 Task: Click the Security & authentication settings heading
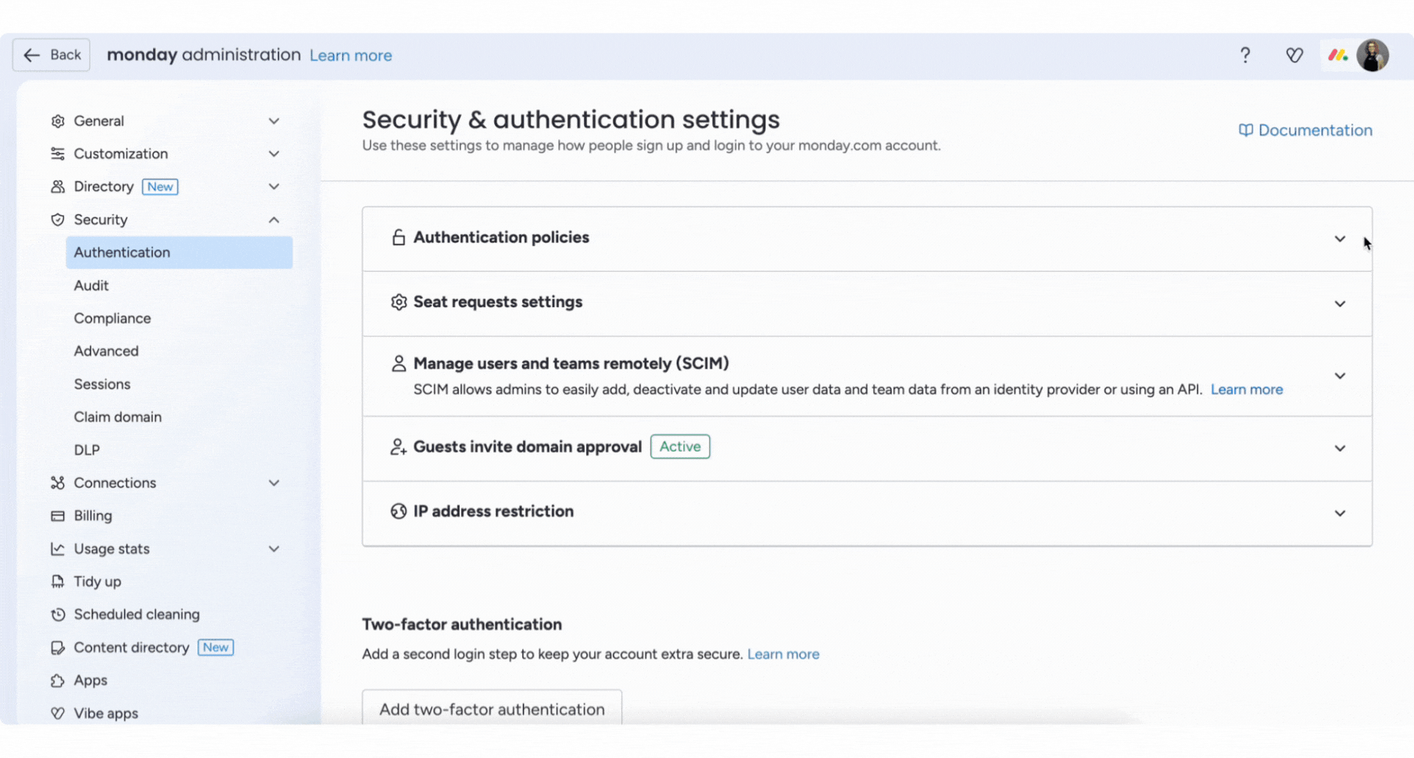[x=571, y=120]
